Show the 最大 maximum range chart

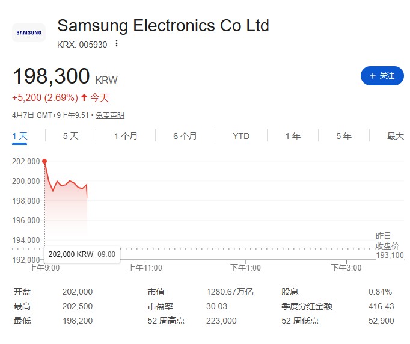tap(396, 136)
